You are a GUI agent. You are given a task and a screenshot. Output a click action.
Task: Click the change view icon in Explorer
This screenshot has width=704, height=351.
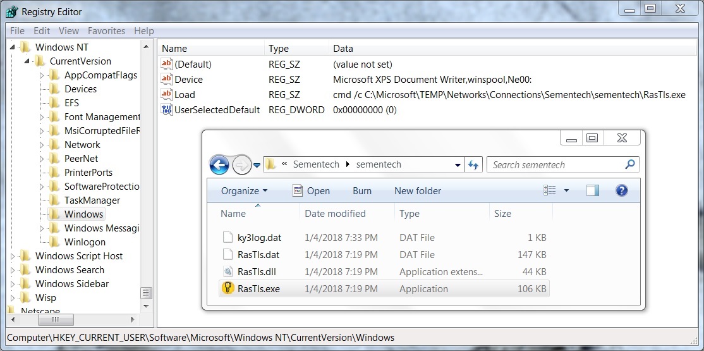pyautogui.click(x=550, y=190)
